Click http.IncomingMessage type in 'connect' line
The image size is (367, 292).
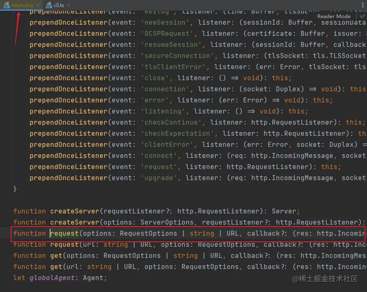292,155
